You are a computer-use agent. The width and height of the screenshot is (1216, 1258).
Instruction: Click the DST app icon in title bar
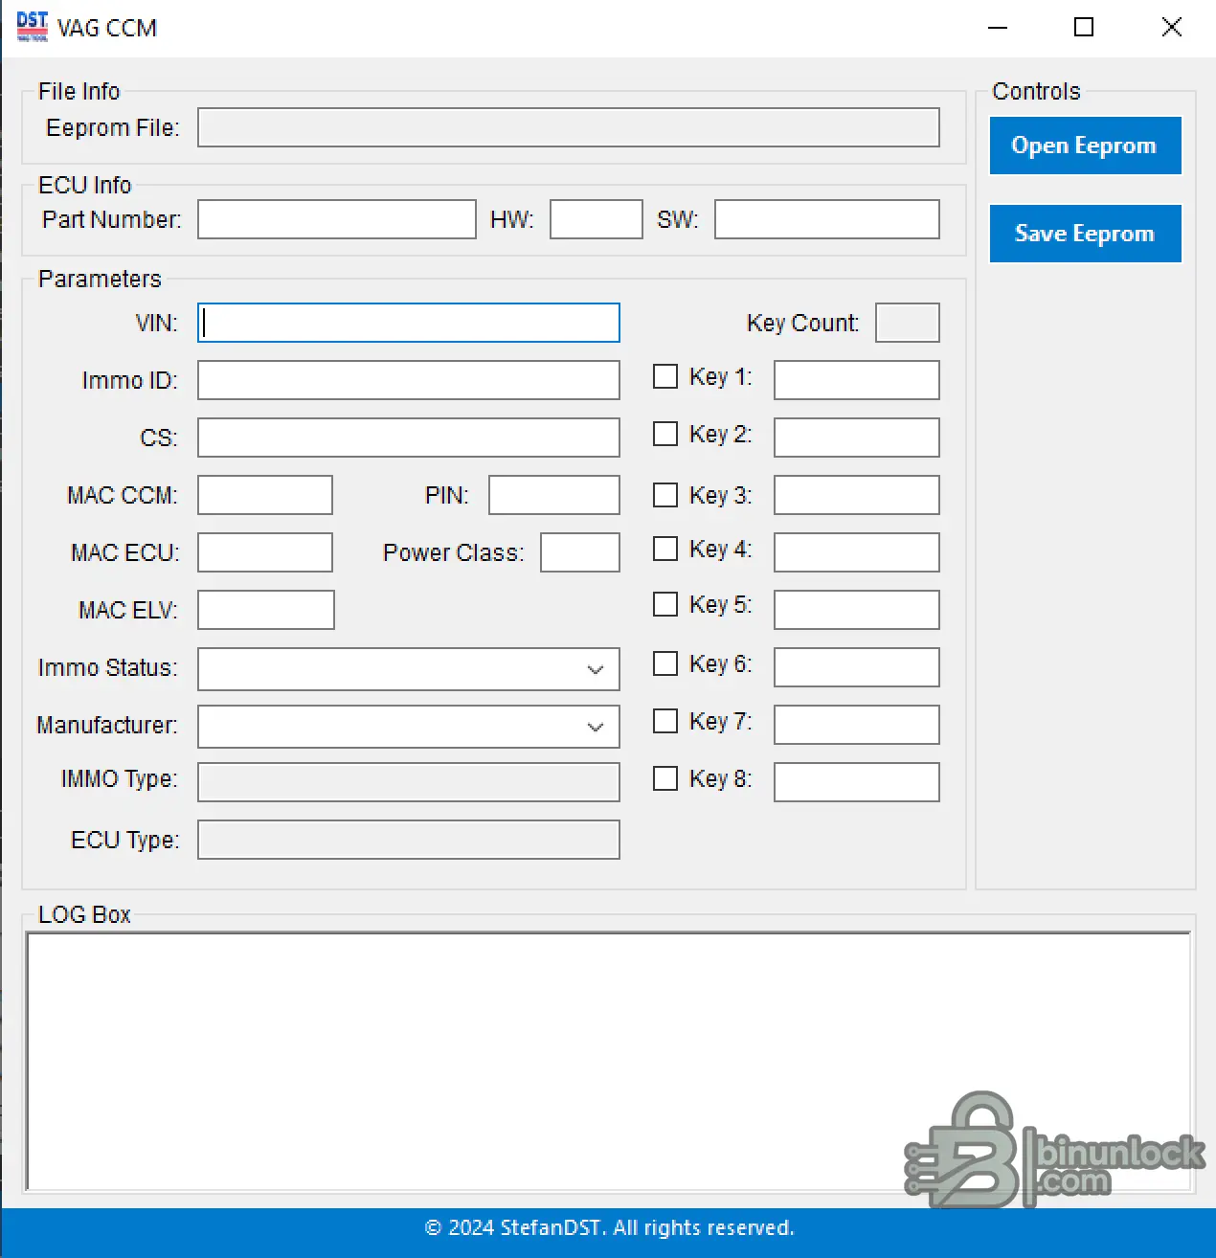click(x=33, y=27)
